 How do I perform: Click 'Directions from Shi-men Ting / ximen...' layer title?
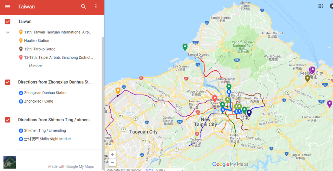[55, 120]
